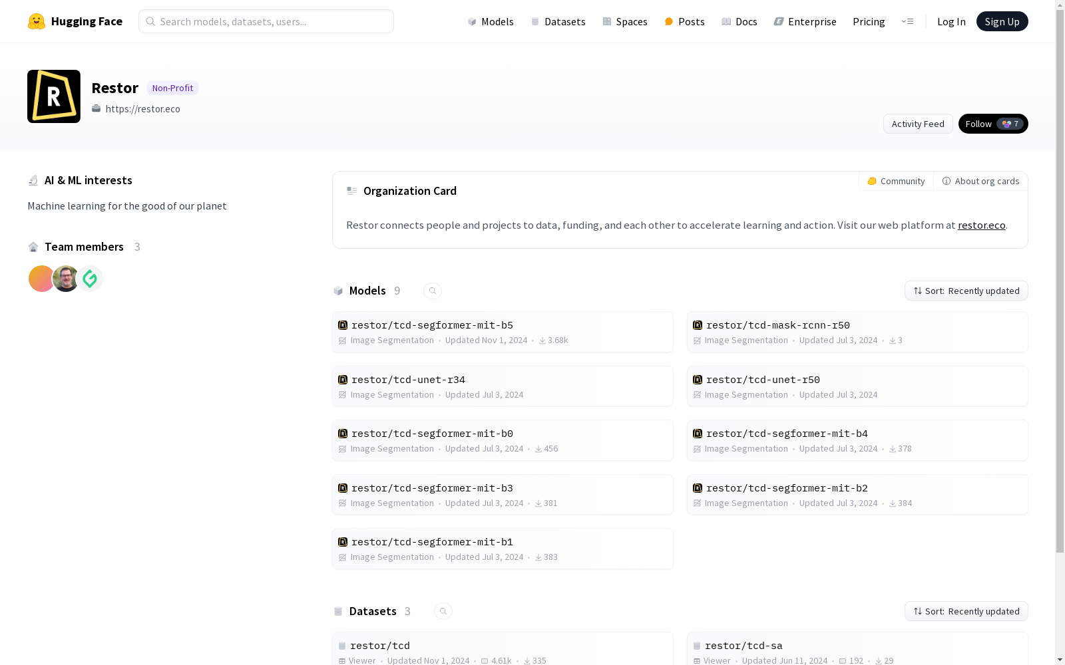This screenshot has height=665, width=1065.
Task: Focus the search models, datasets, users field
Action: click(x=266, y=21)
